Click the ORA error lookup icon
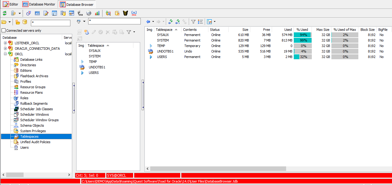Viewport: 392px width, 185px height. tap(134, 13)
